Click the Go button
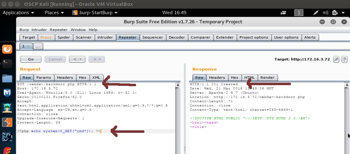 [31, 59]
